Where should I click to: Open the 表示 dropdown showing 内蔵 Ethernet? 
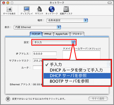coord(37,27)
